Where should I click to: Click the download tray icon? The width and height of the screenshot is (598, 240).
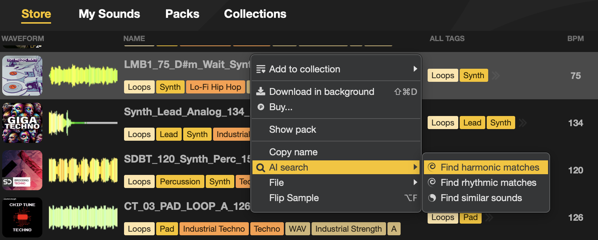tap(261, 91)
